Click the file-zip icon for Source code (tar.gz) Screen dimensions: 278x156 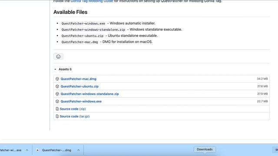coord(57,117)
